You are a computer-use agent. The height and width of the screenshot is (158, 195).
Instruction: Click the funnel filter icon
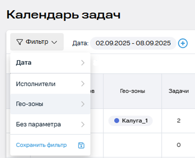19,42
